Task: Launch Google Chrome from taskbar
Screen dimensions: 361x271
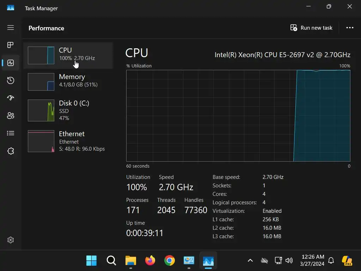Action: [170, 261]
